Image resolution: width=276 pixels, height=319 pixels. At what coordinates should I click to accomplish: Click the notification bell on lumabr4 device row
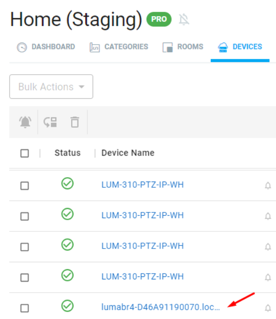(x=268, y=308)
